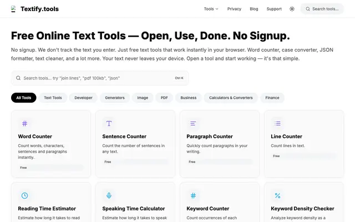Select the Business filter
The width and height of the screenshot is (355, 222).
coord(189,98)
